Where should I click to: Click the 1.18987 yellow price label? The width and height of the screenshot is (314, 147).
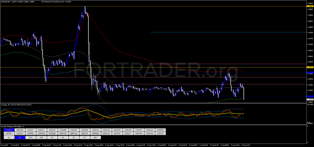(310, 6)
